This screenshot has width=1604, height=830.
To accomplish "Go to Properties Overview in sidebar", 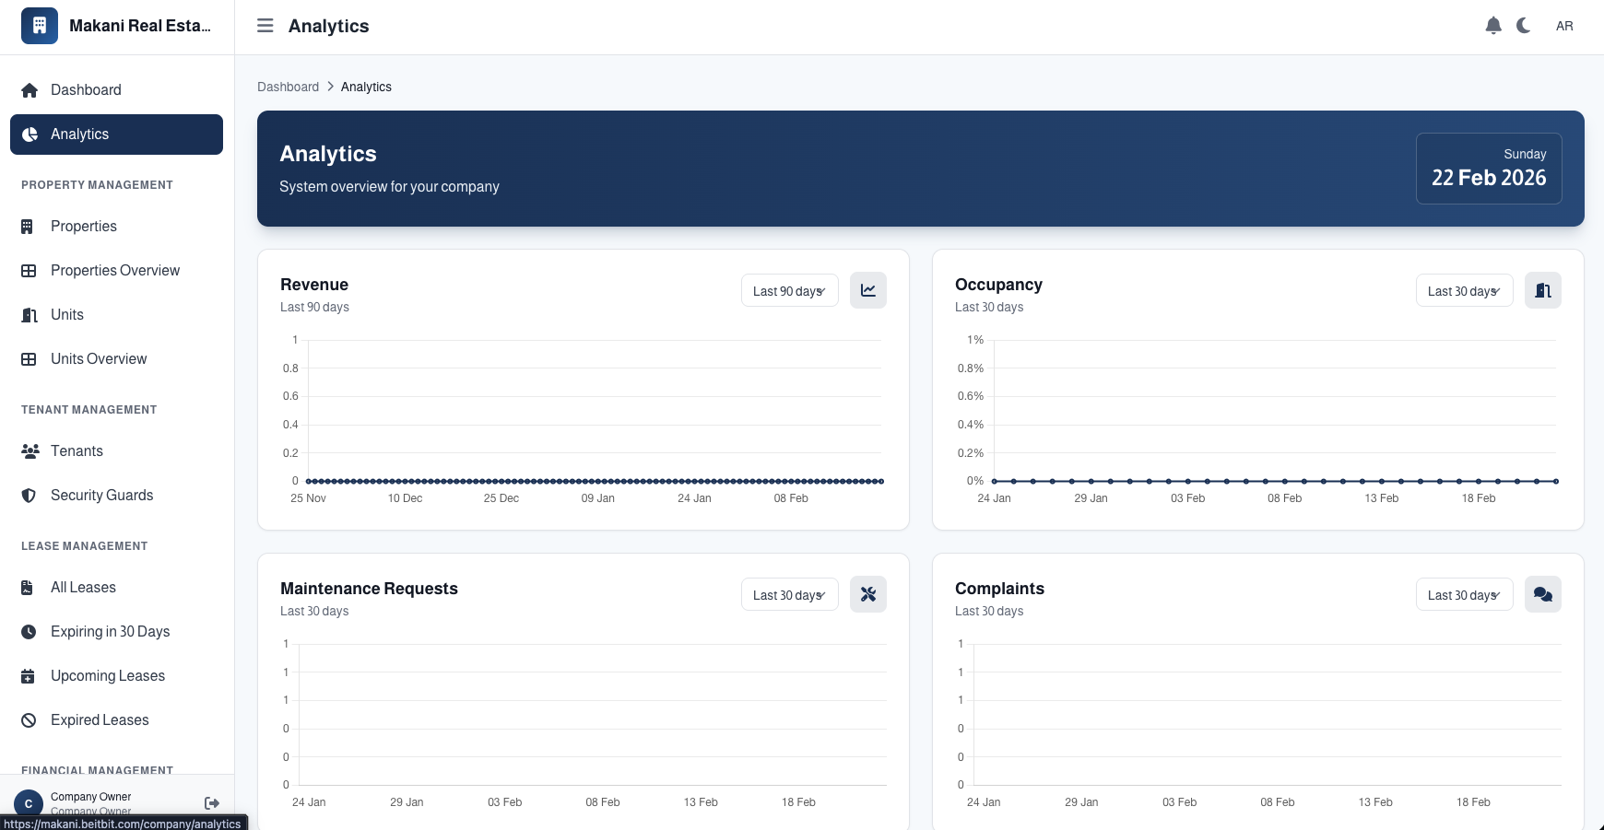I will coord(116,271).
